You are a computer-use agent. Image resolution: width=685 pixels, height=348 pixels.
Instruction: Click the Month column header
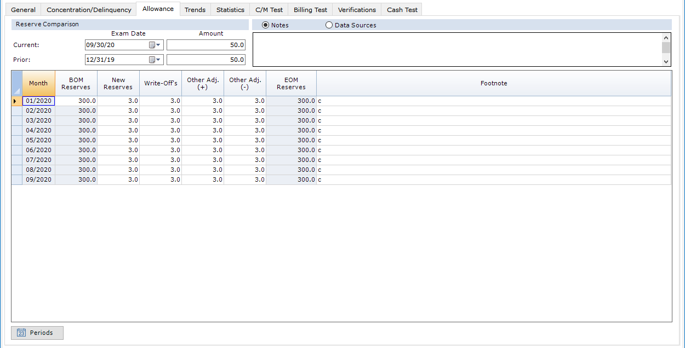38,83
